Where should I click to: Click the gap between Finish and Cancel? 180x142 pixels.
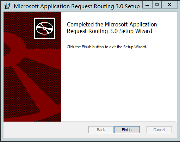coord(143,130)
